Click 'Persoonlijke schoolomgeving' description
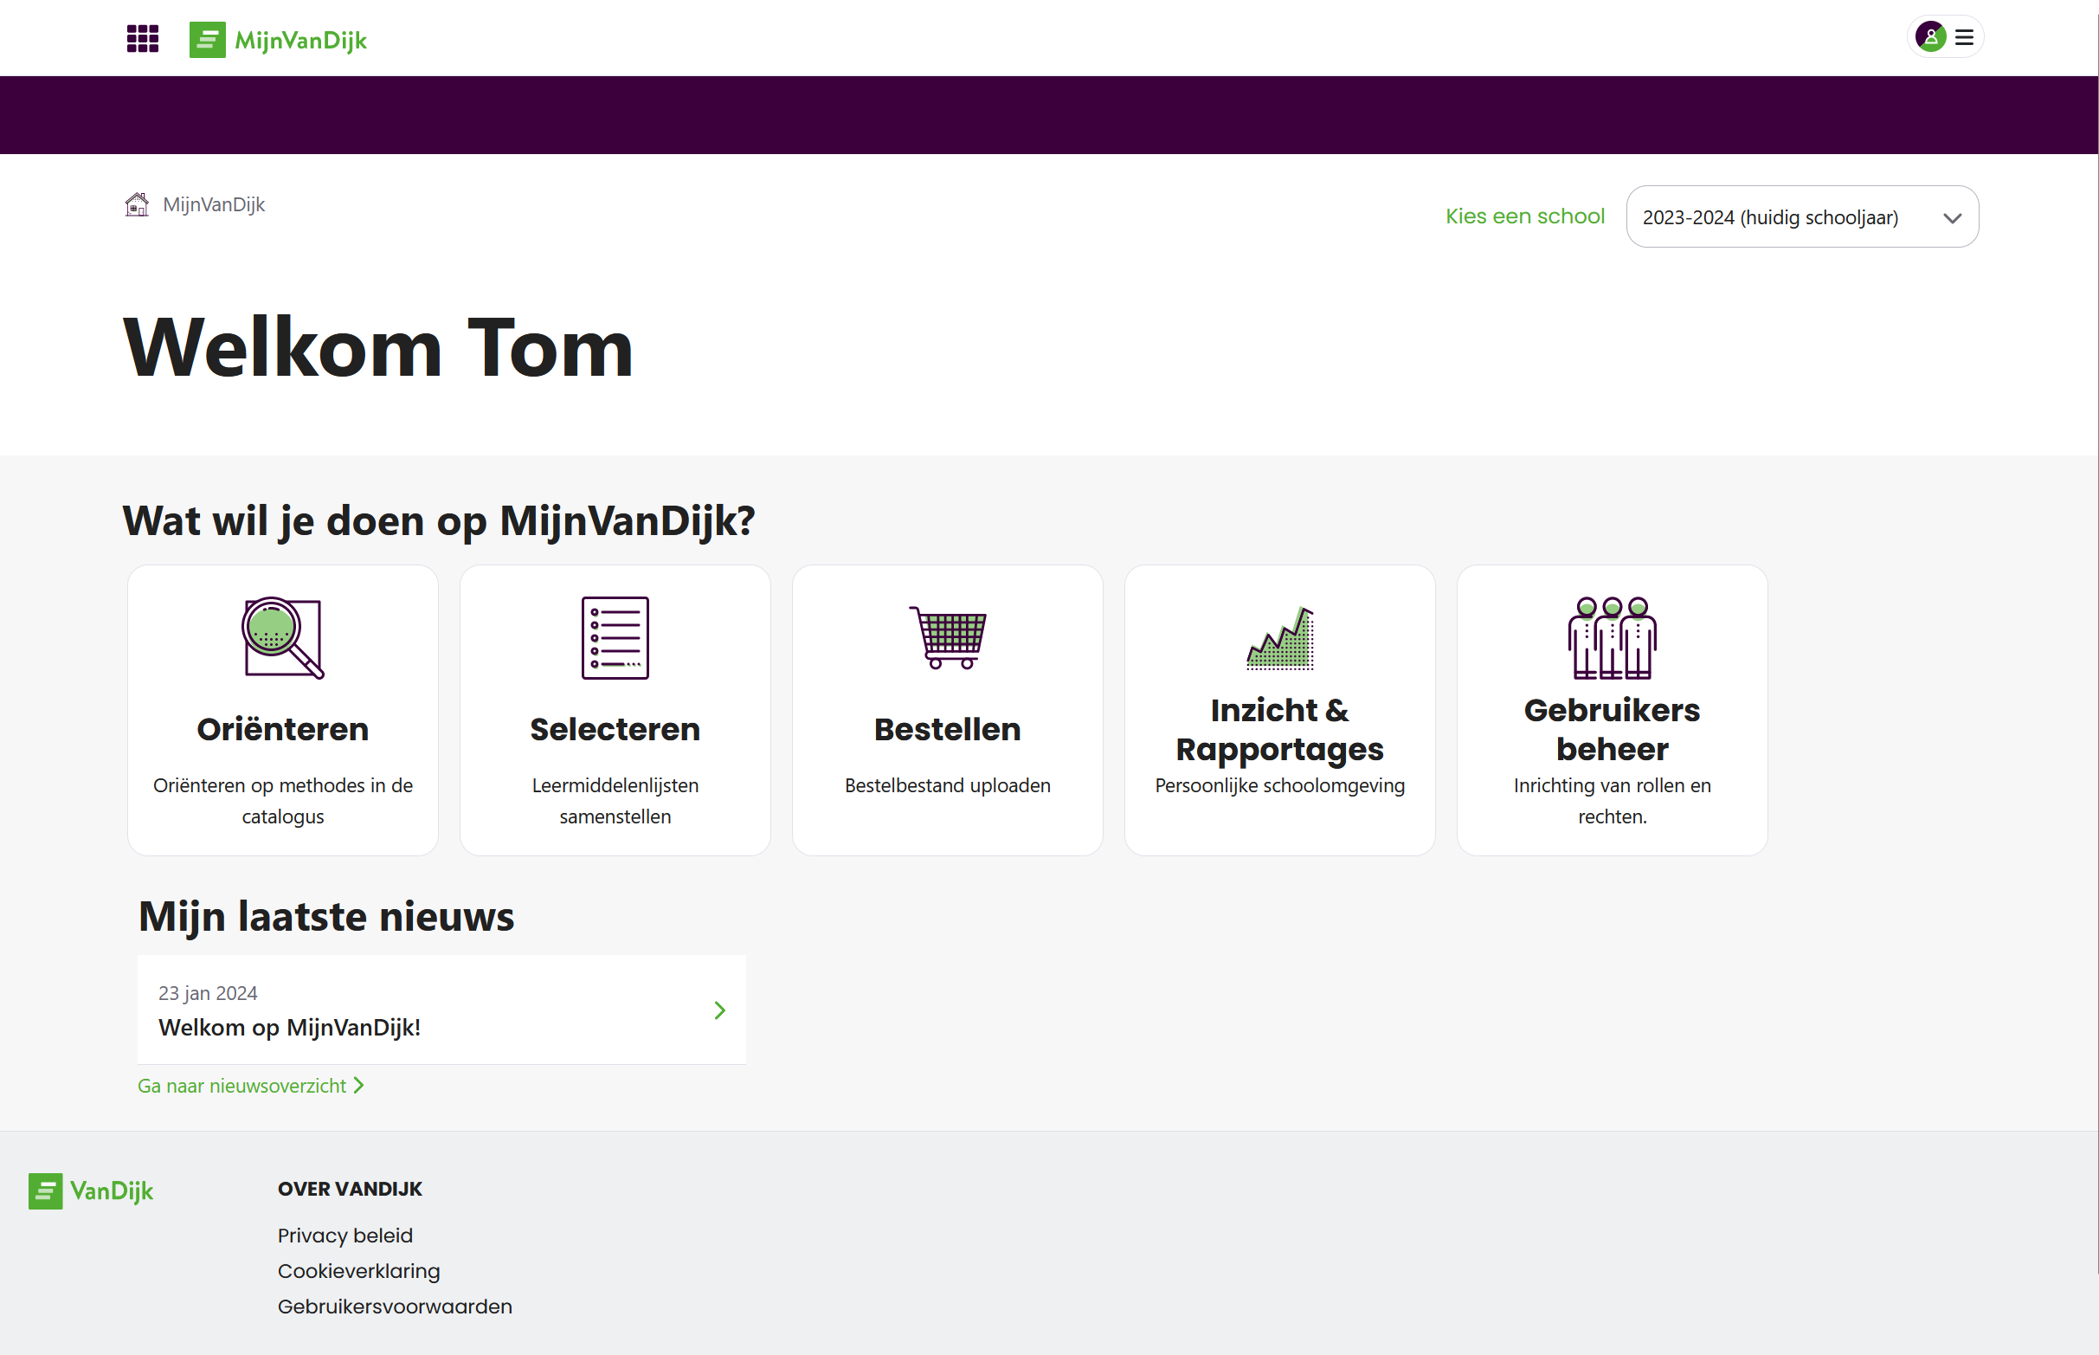This screenshot has height=1355, width=2099. [1279, 785]
